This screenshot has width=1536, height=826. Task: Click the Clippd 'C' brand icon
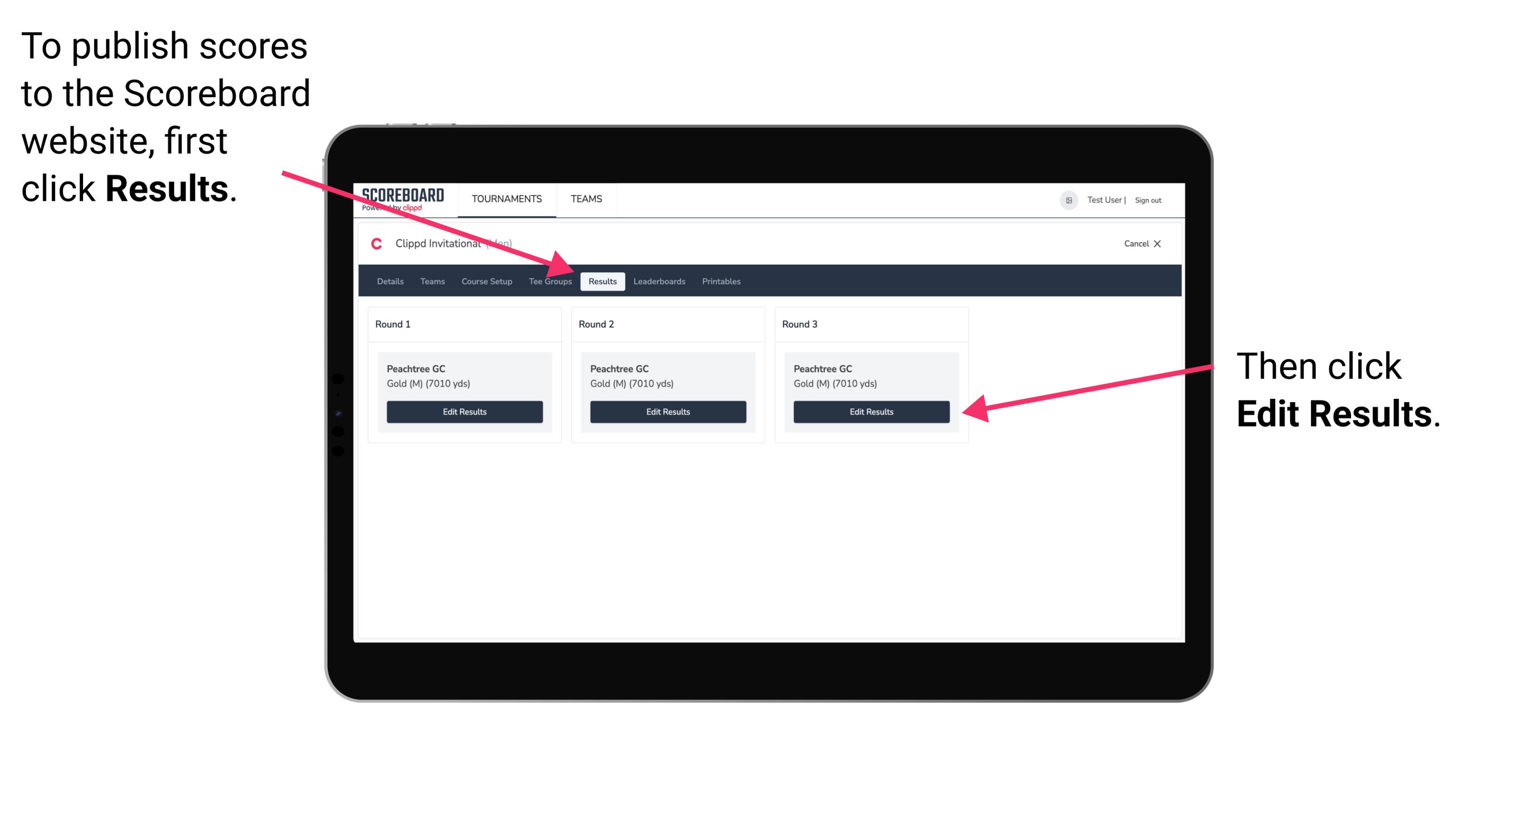coord(372,244)
